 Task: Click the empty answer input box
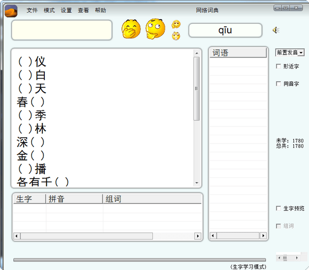point(62,30)
